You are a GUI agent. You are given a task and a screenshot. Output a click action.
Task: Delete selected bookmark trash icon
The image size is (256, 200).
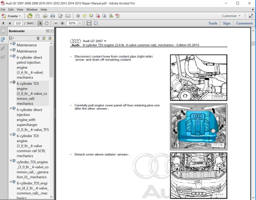coord(38,38)
